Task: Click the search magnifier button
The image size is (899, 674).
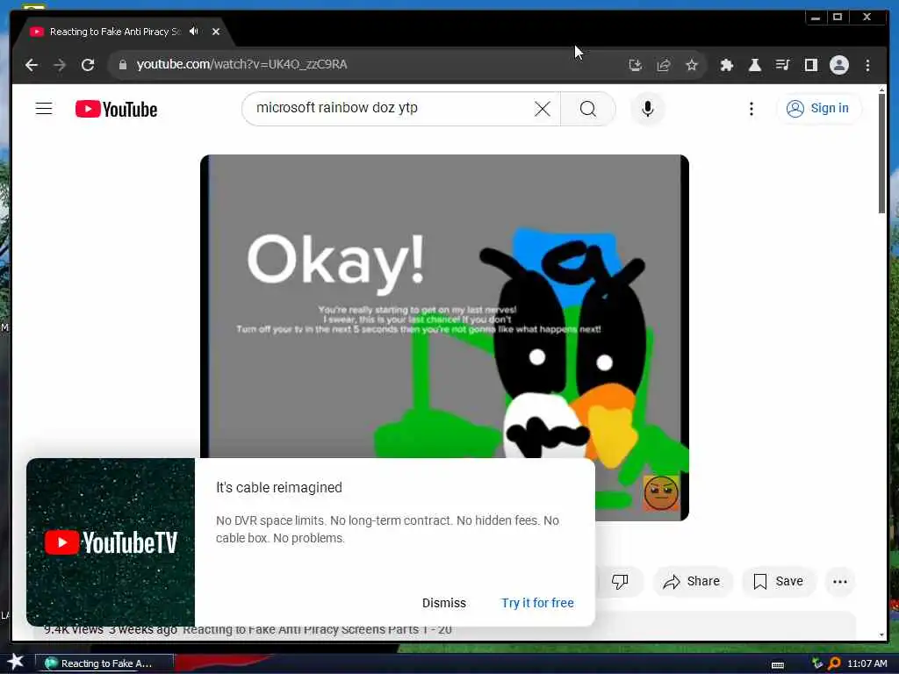Action: pos(587,108)
